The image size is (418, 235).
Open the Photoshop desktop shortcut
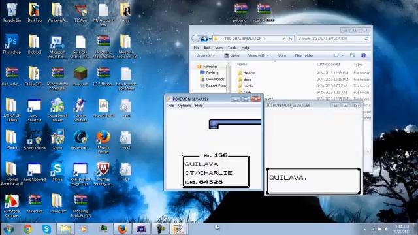(x=12, y=44)
